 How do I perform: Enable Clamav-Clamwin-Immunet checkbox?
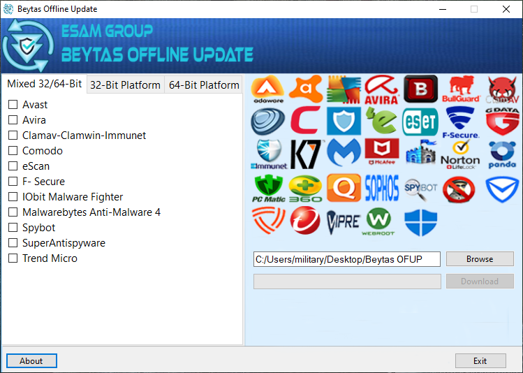point(13,135)
